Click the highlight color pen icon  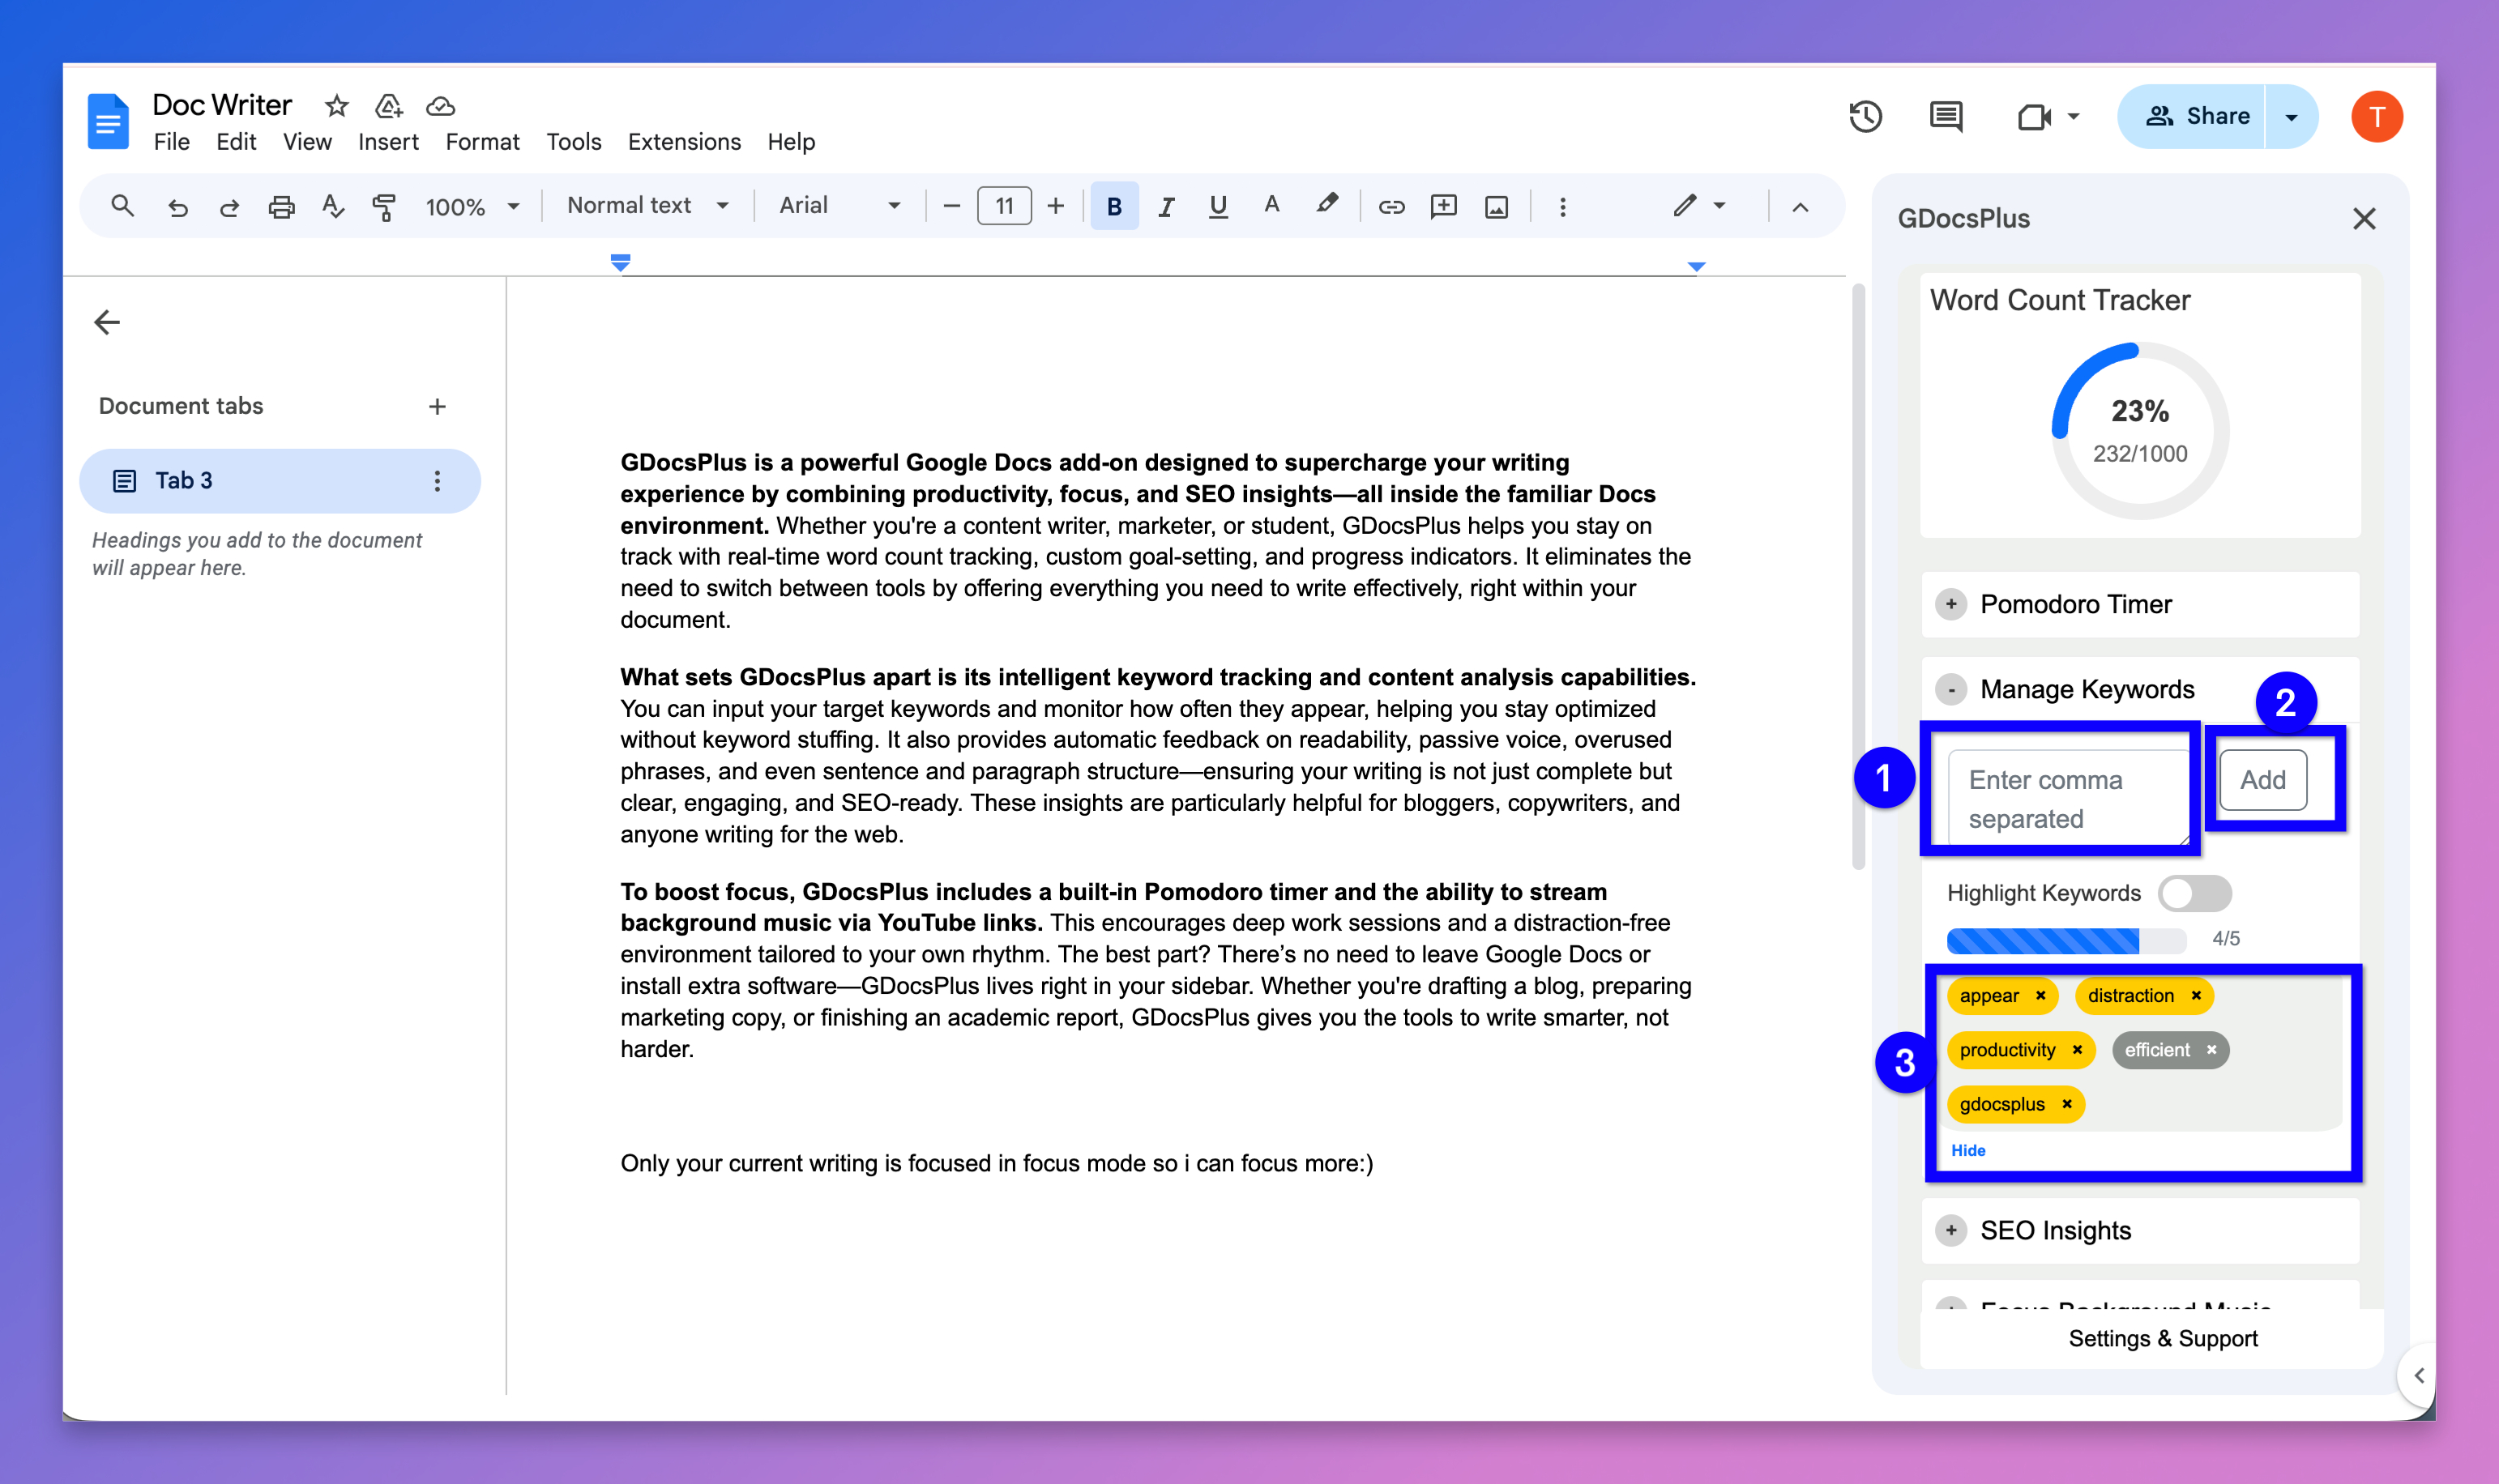[x=1326, y=205]
